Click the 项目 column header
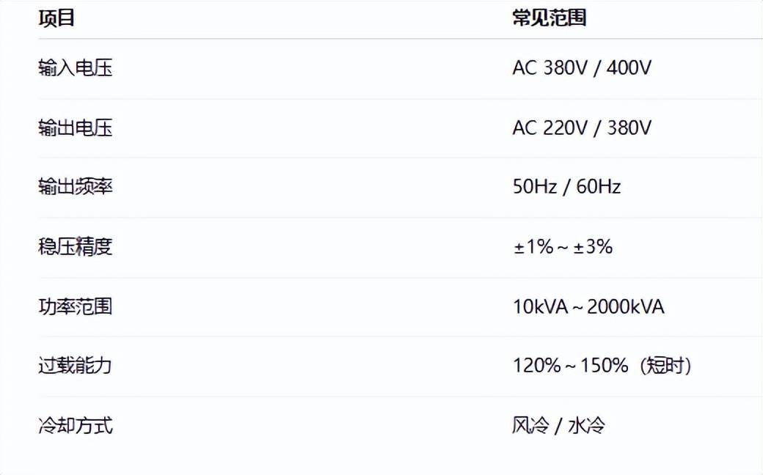763x475 pixels. [x=56, y=18]
